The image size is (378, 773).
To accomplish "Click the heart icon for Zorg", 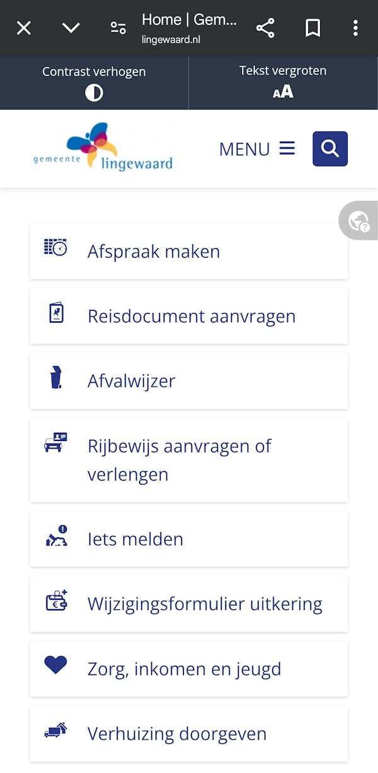I will tap(55, 665).
